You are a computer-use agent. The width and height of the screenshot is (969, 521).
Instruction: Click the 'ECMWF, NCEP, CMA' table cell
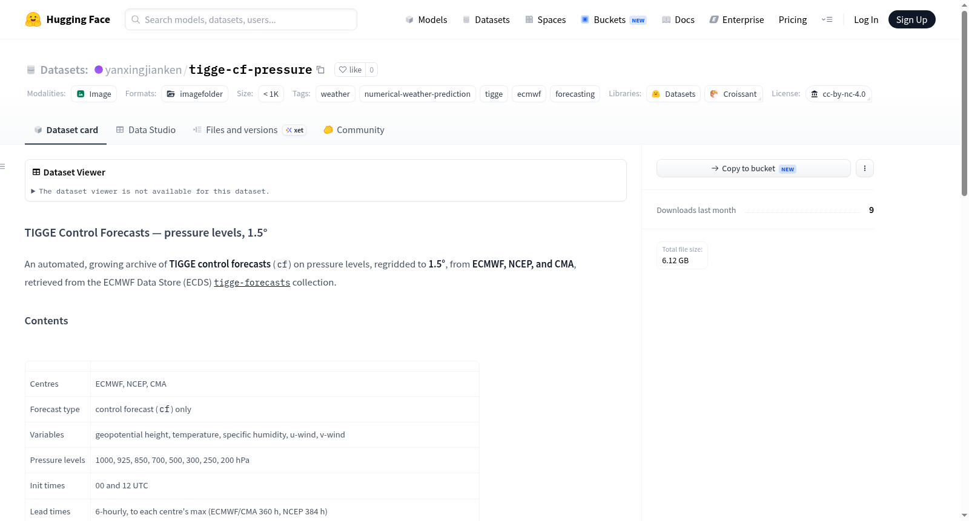(x=285, y=384)
